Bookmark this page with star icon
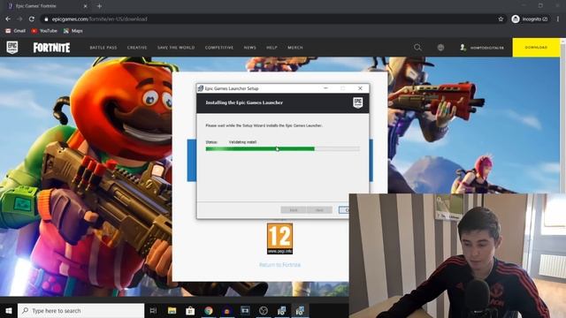This screenshot has width=566, height=318. pos(501,19)
